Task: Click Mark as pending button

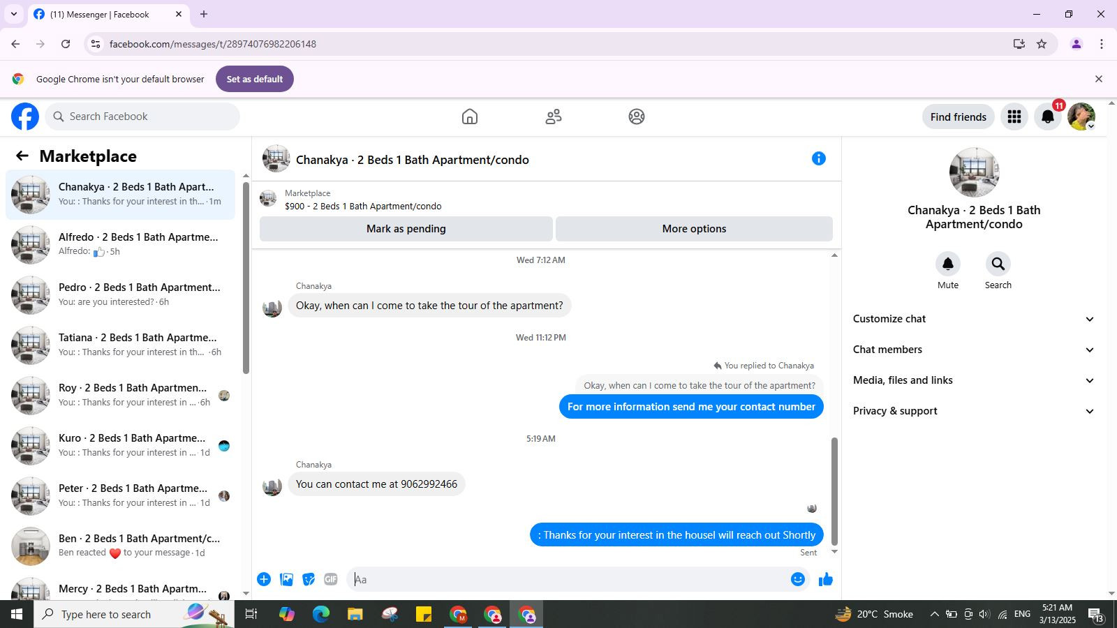Action: click(x=406, y=229)
